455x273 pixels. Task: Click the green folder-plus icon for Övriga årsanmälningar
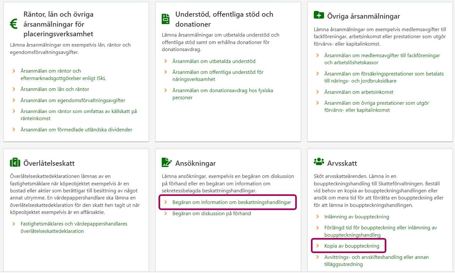tap(319, 15)
